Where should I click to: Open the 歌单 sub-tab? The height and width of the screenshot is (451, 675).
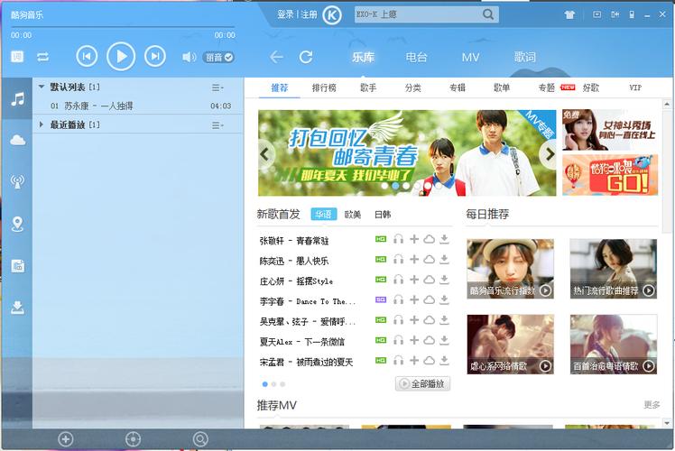point(502,87)
